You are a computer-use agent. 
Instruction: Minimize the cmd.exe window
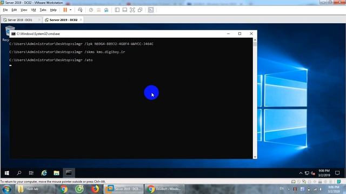coord(228,33)
